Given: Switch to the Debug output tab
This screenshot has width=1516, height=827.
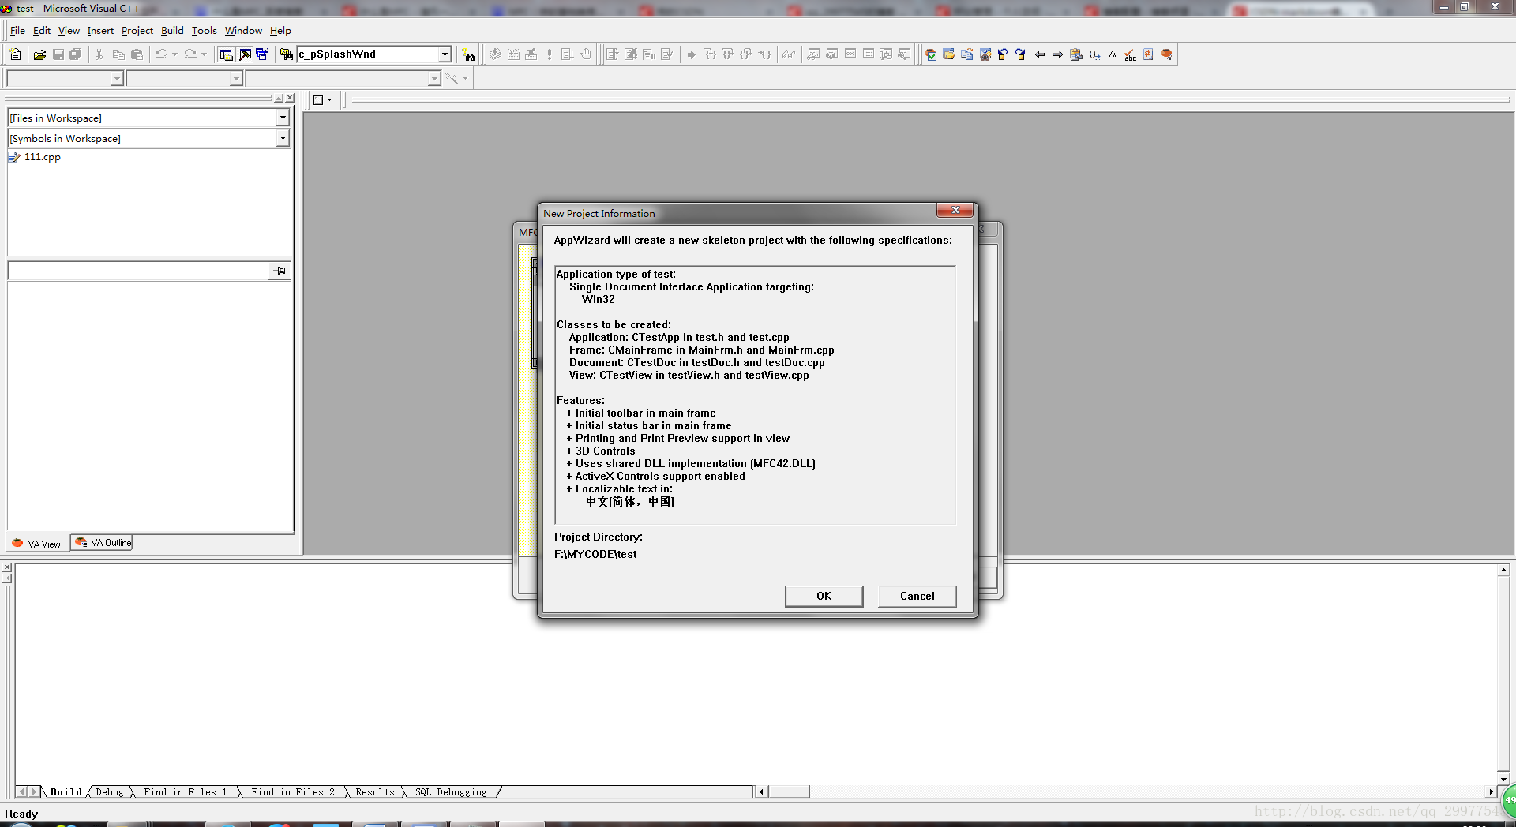Looking at the screenshot, I should click(x=110, y=792).
